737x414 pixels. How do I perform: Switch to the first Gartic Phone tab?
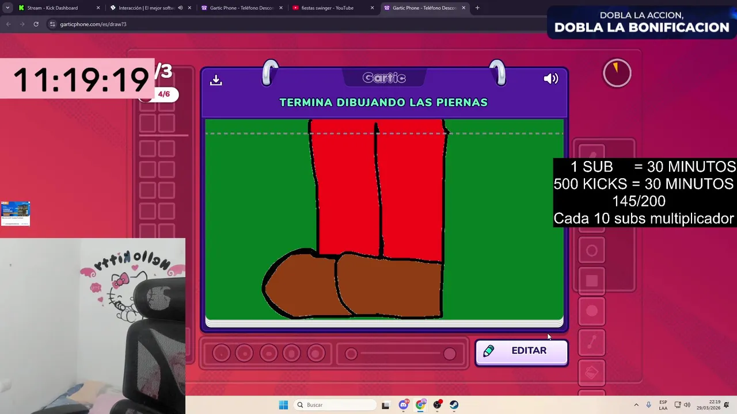coord(241,8)
